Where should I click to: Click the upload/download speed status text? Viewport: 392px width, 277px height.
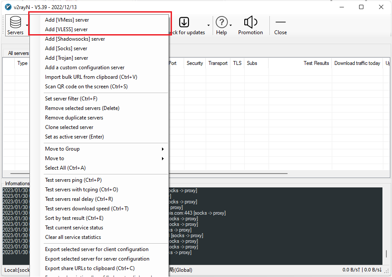[x=362, y=270]
